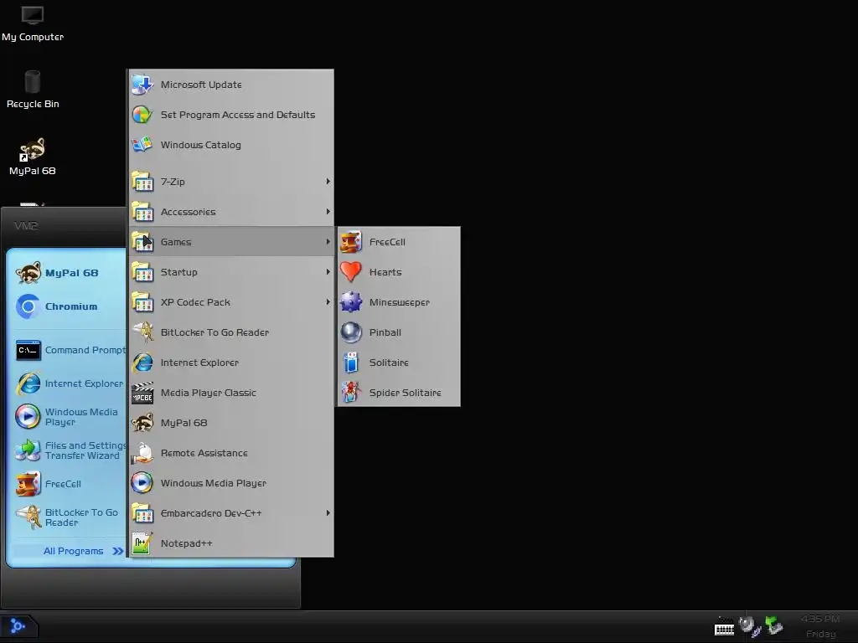Launch Internet Explorer from All Programs list
The height and width of the screenshot is (643, 858).
(x=231, y=363)
